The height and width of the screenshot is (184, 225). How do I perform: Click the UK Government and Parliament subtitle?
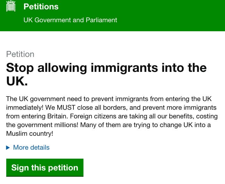click(x=70, y=20)
